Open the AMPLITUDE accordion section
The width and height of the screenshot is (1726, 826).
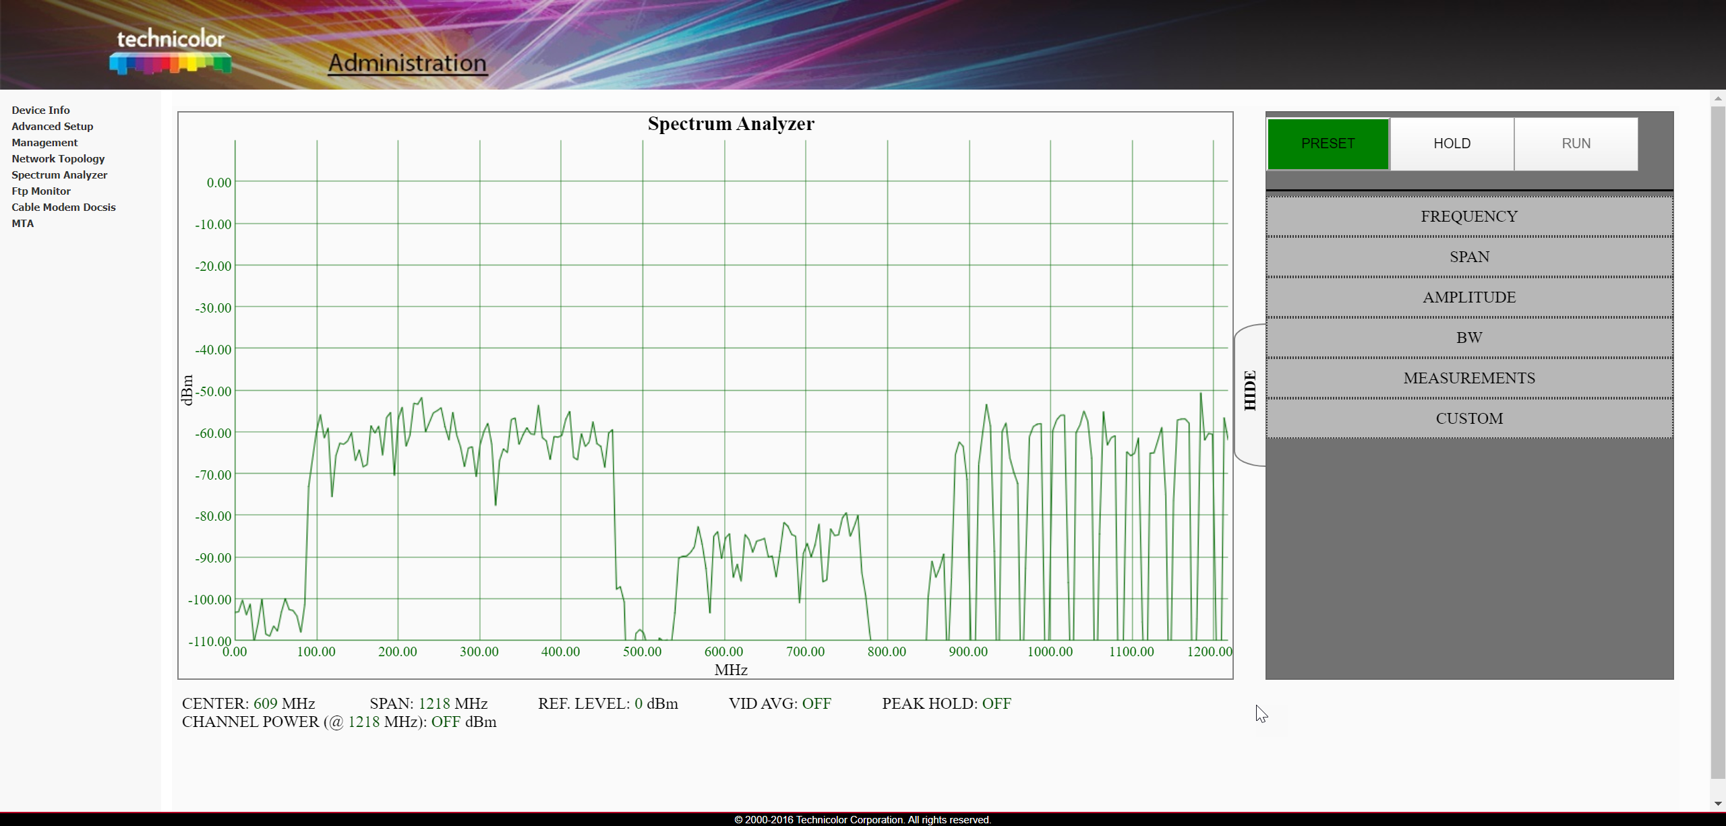[1468, 297]
